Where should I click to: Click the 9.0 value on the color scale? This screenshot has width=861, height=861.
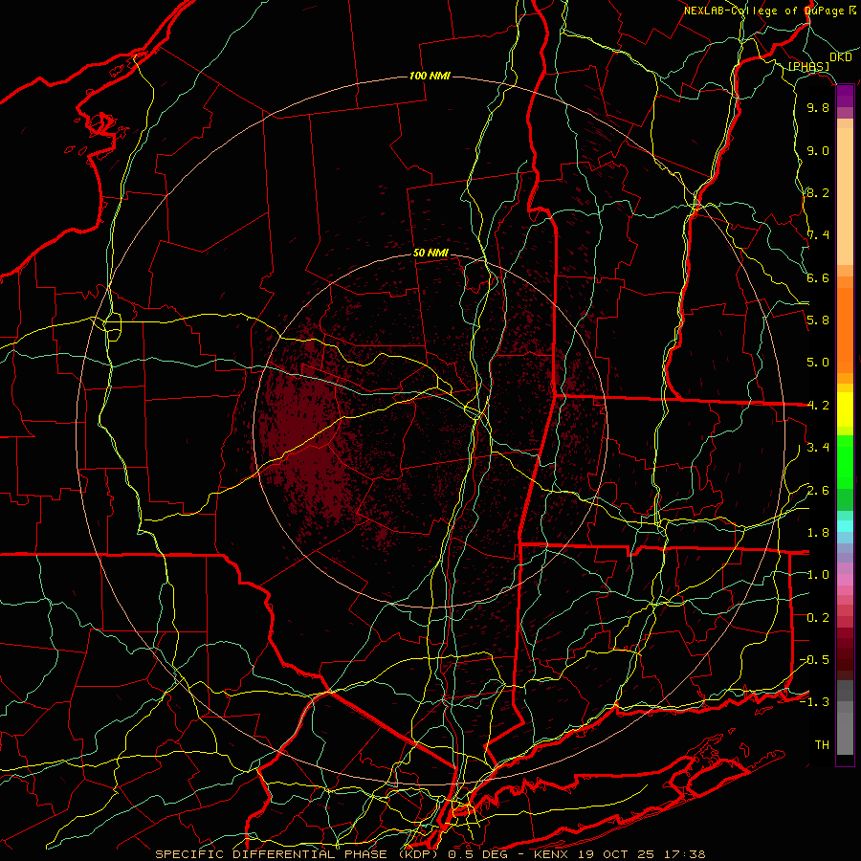818,150
